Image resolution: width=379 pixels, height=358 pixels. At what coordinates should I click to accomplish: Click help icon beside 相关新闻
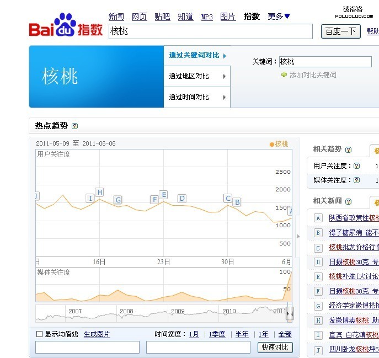348,202
